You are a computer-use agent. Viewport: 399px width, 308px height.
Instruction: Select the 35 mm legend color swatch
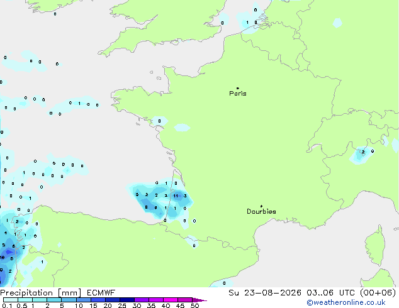155,300
